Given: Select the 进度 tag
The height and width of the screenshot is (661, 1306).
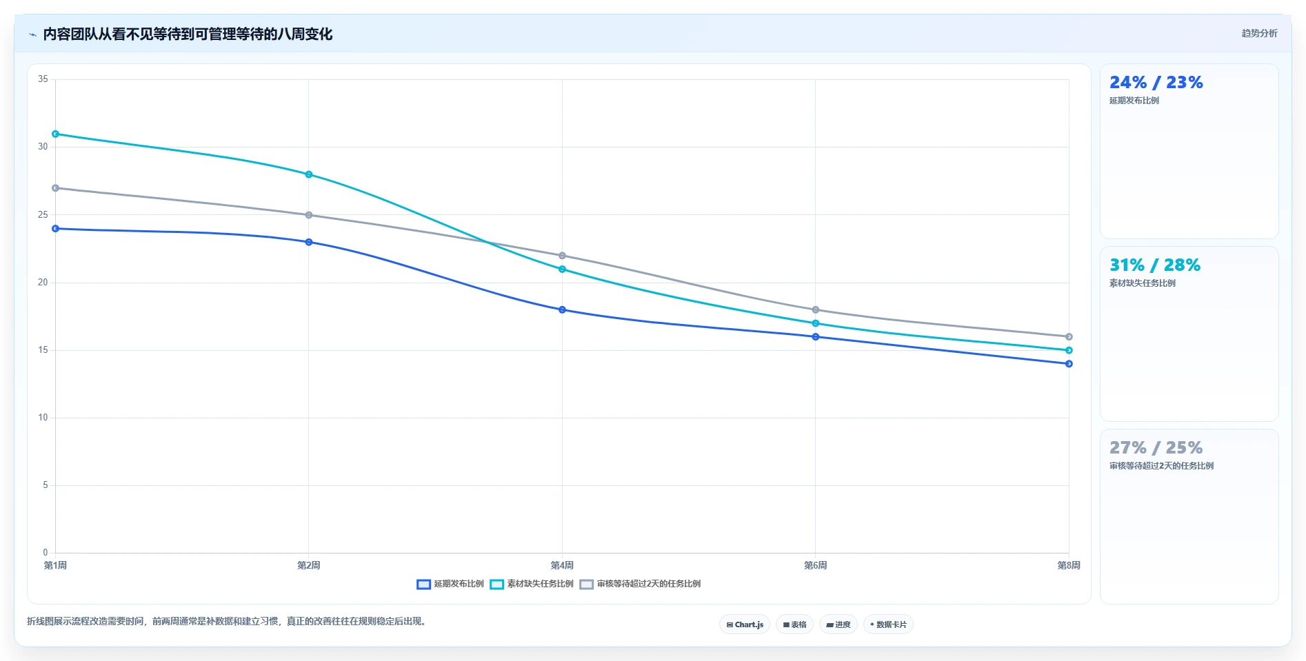Looking at the screenshot, I should point(838,624).
